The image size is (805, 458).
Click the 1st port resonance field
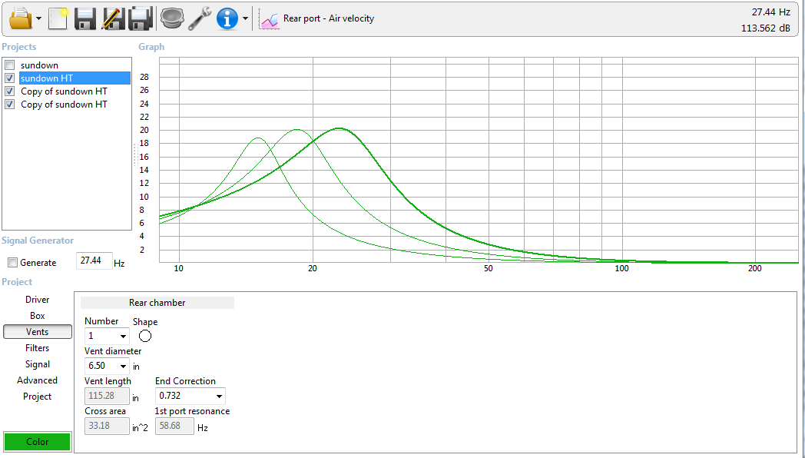(x=174, y=426)
